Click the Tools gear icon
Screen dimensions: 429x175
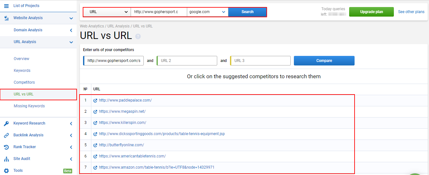coord(6,171)
